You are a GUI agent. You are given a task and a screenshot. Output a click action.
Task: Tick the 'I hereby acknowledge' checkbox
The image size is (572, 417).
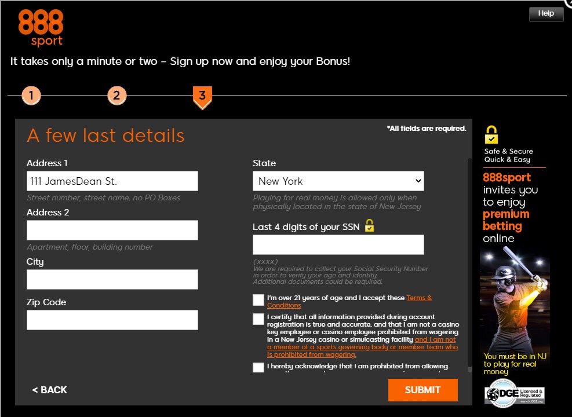coord(258,367)
